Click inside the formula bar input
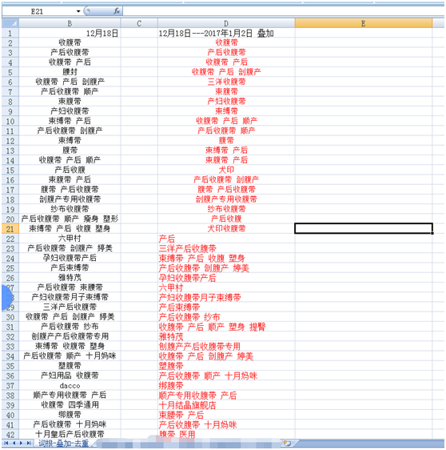Image resolution: width=446 pixels, height=450 pixels. [x=284, y=11]
